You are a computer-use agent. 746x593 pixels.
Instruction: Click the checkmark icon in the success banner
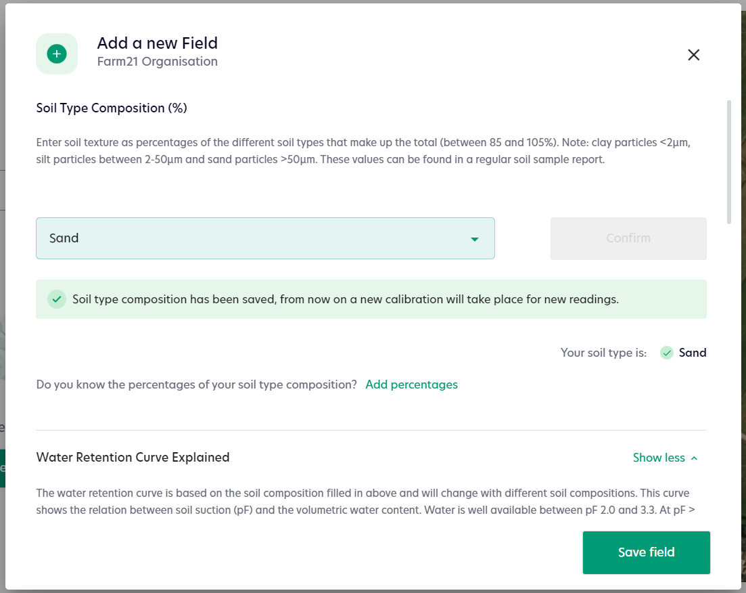(x=56, y=299)
